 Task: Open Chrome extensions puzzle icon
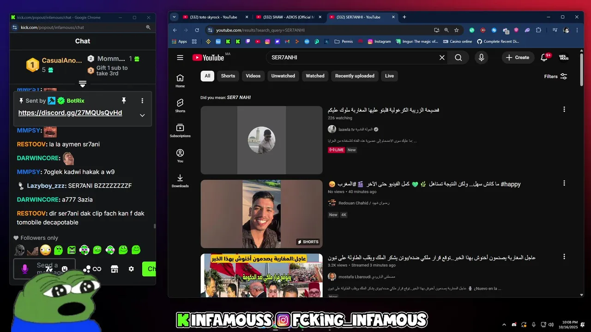coord(538,30)
